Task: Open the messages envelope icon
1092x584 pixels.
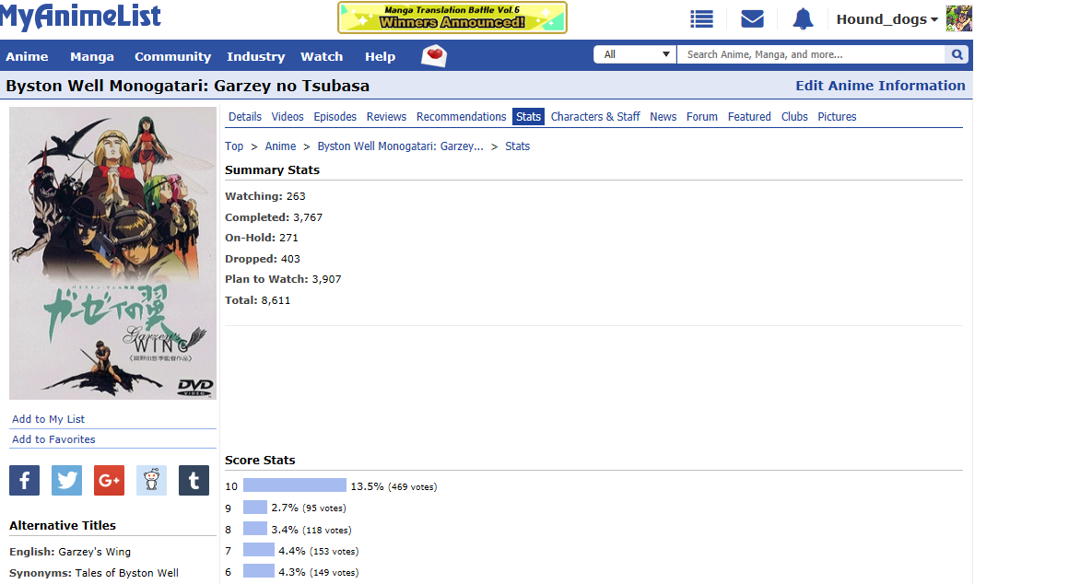Action: tap(752, 18)
